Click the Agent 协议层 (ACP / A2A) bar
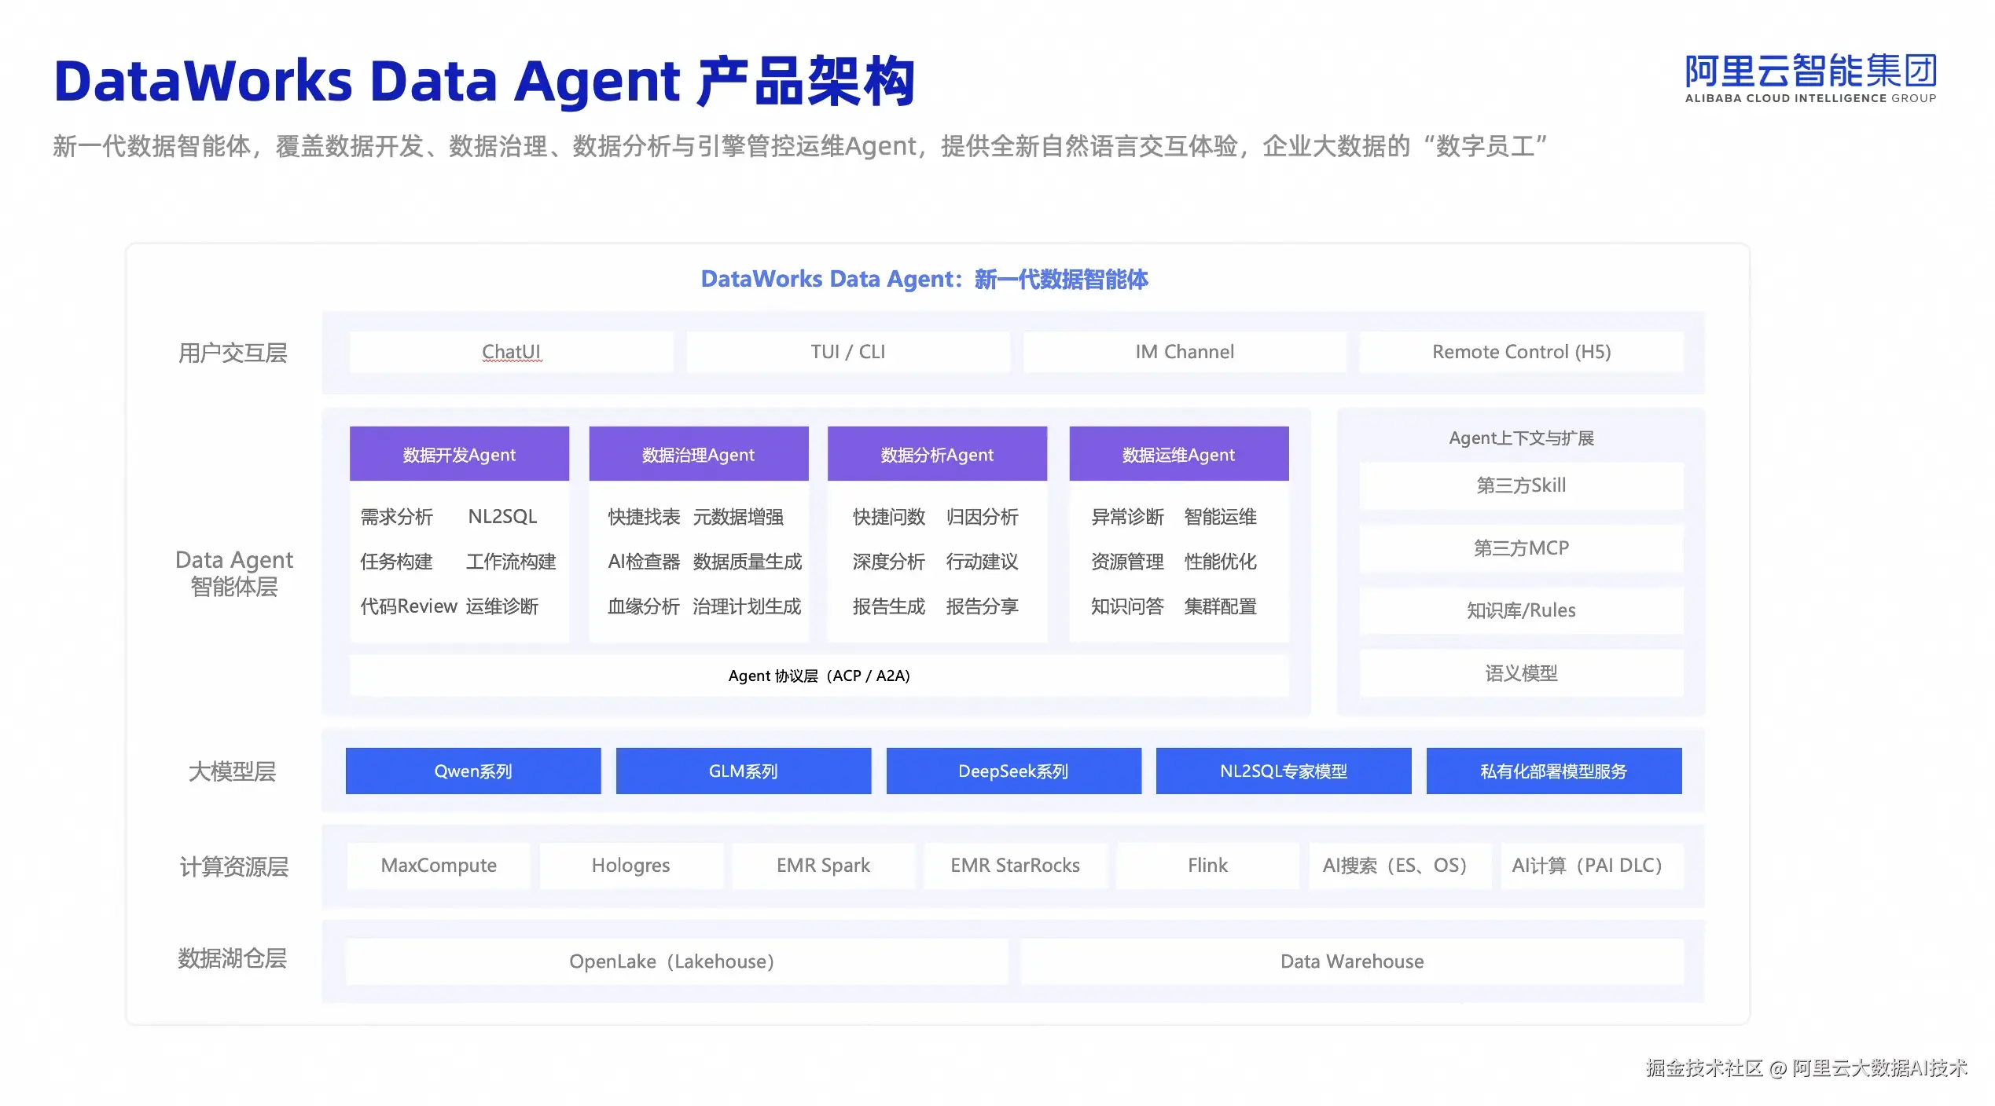Viewport: 1995px width, 1106px height. (819, 676)
